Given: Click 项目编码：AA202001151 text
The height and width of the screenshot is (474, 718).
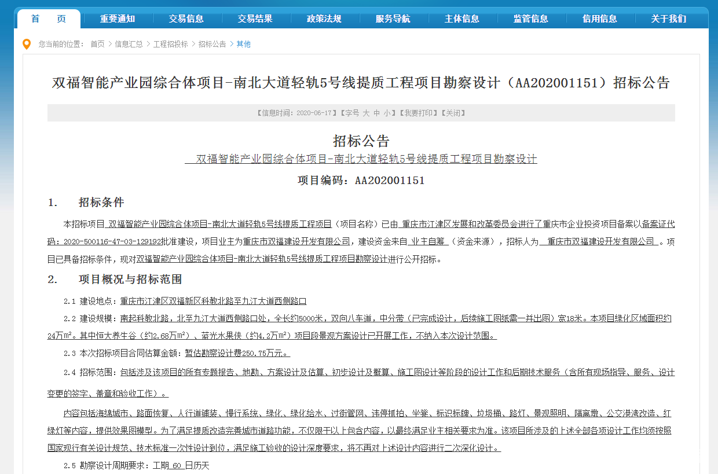Looking at the screenshot, I should coord(361,181).
